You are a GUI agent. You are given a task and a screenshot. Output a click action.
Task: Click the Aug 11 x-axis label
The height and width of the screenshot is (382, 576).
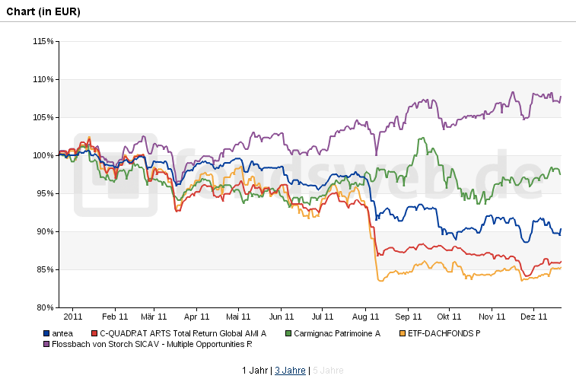(366, 317)
